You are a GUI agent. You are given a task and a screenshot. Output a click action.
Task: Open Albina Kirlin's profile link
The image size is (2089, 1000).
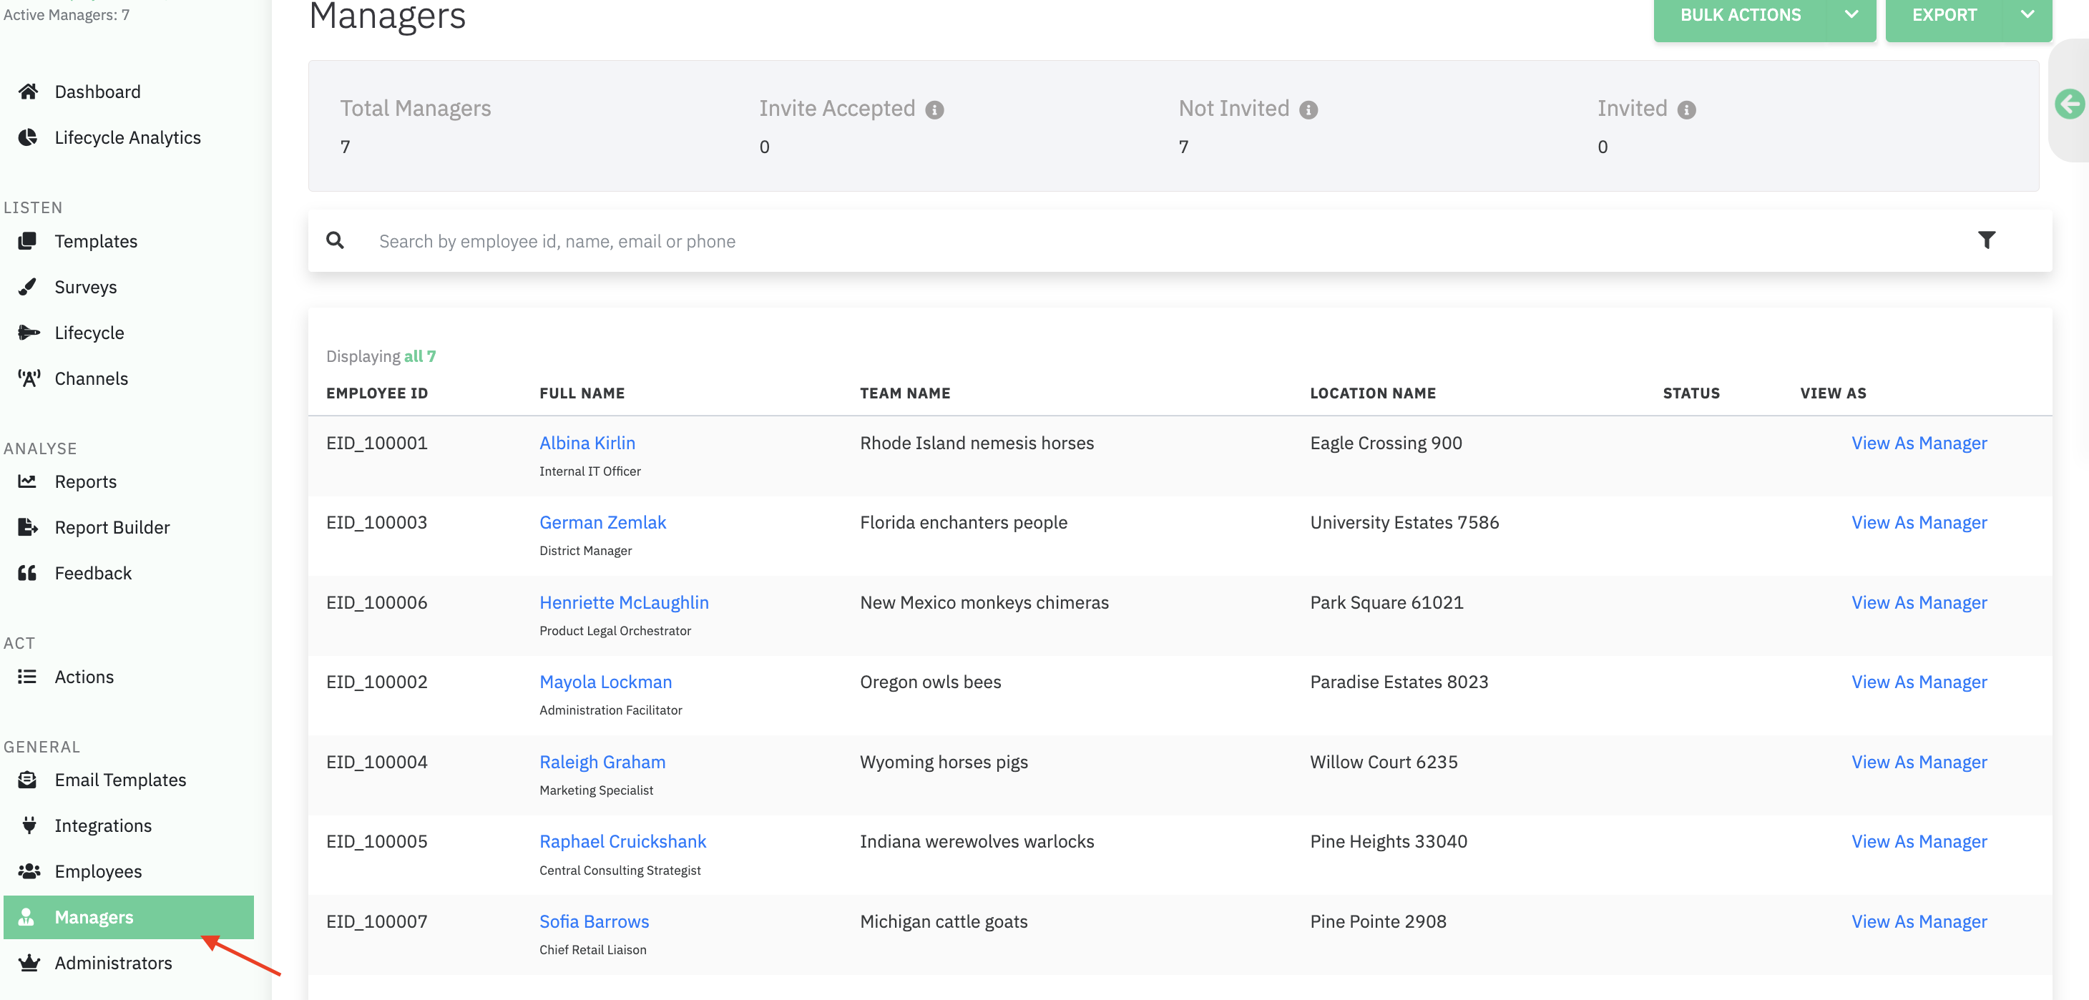(x=587, y=443)
